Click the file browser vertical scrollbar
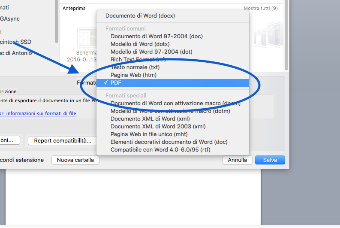Screen dimensions: 340x228 click(286, 35)
